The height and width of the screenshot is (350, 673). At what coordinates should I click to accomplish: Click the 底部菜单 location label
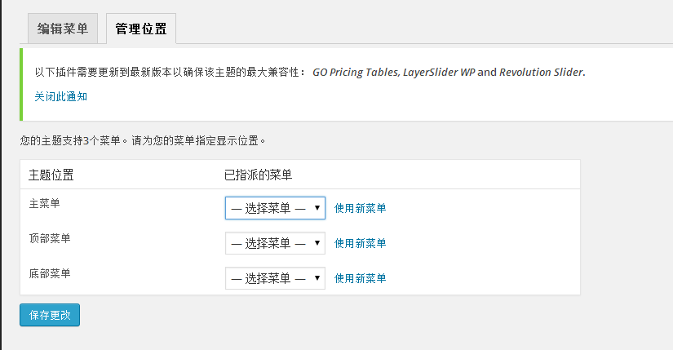tap(50, 273)
